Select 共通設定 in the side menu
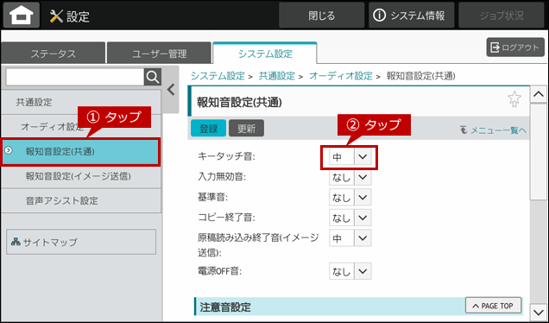This screenshot has height=323, width=549. tap(81, 102)
